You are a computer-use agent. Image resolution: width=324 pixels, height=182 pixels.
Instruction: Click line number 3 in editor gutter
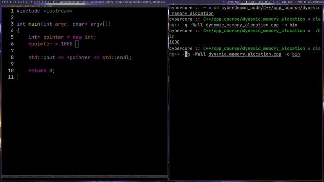12,24
